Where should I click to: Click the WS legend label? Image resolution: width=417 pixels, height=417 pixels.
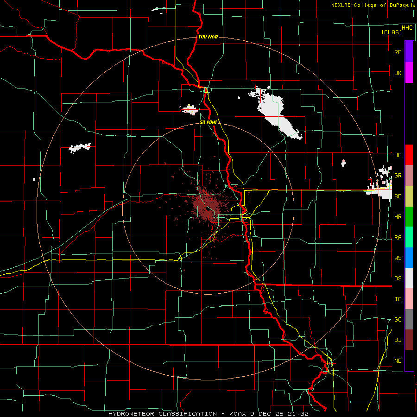click(x=398, y=258)
